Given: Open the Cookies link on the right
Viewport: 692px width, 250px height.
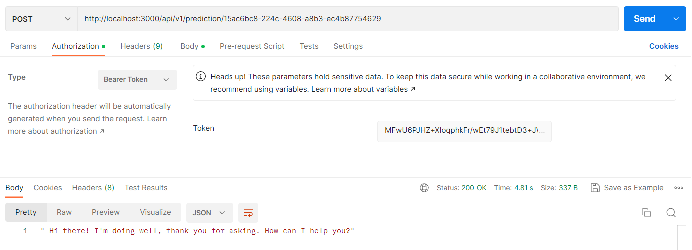Looking at the screenshot, I should pyautogui.click(x=664, y=46).
